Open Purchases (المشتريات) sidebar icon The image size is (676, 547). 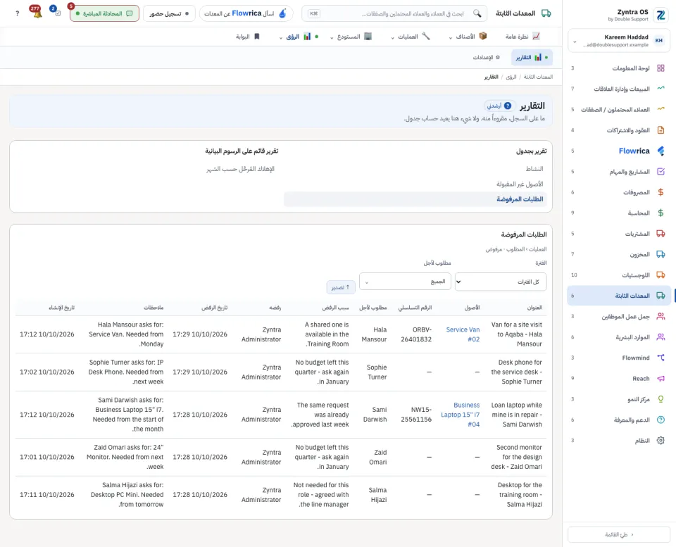point(661,234)
